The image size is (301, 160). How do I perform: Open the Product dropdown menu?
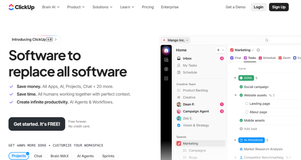click(76, 7)
